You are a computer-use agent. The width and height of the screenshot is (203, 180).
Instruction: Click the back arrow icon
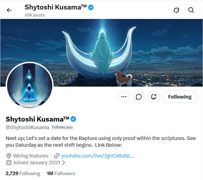click(x=9, y=10)
